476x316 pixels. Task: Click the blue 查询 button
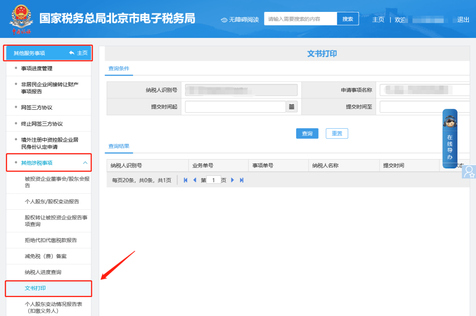[307, 134]
